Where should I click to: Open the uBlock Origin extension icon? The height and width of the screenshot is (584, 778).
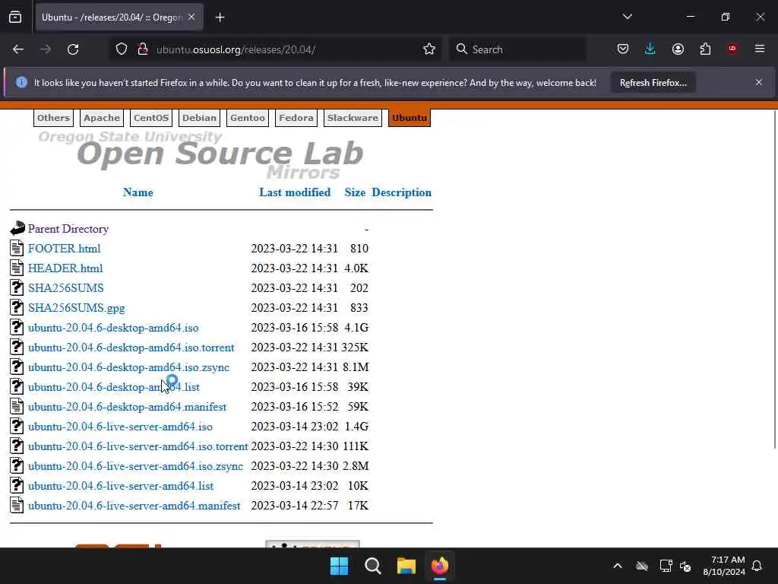(x=732, y=49)
